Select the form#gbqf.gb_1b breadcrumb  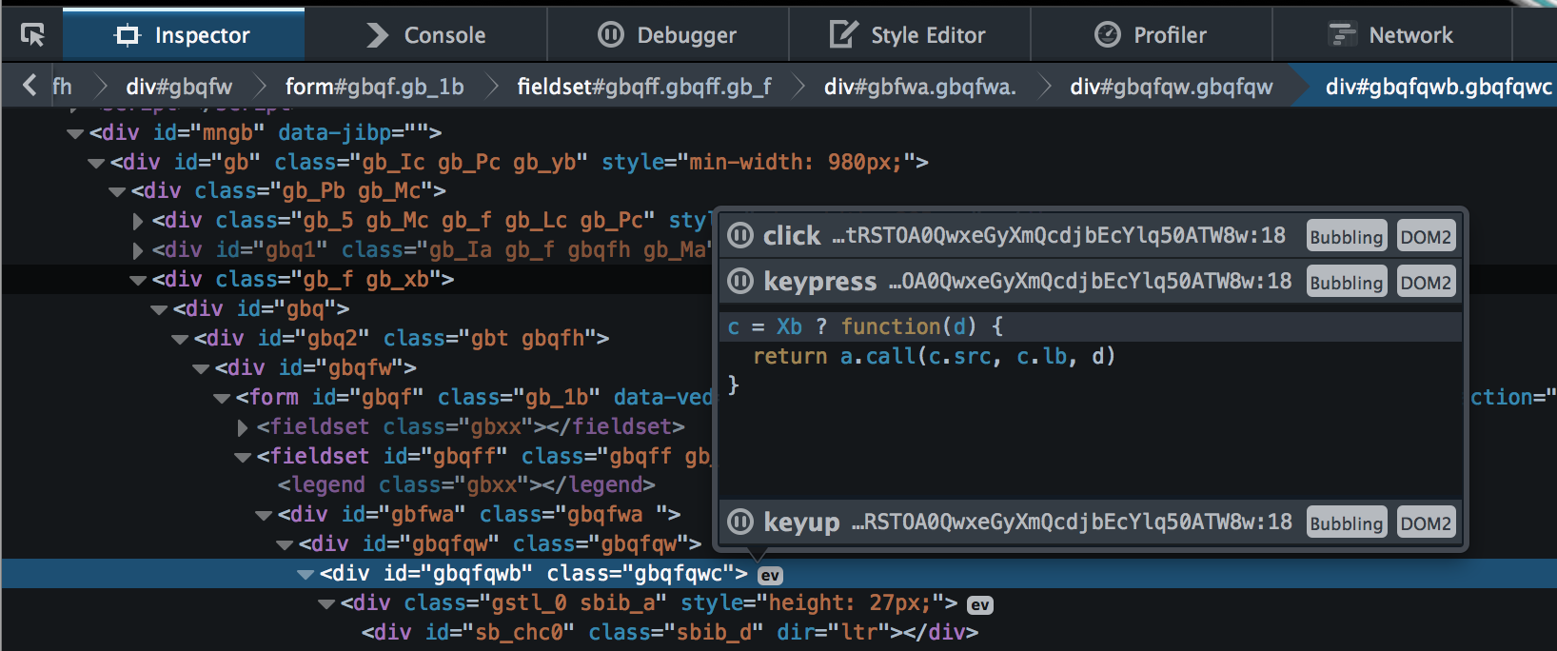coord(375,87)
